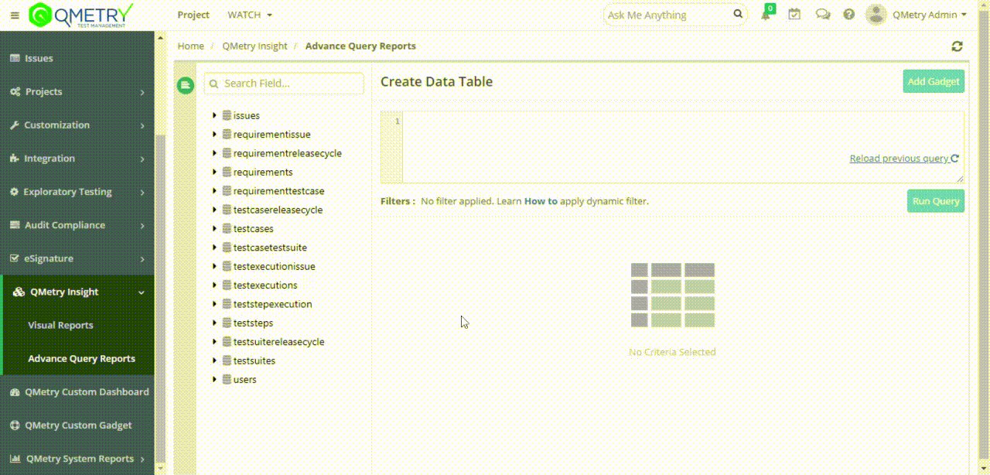The height and width of the screenshot is (475, 990).
Task: Click the green field panel toggle icon
Action: (185, 85)
